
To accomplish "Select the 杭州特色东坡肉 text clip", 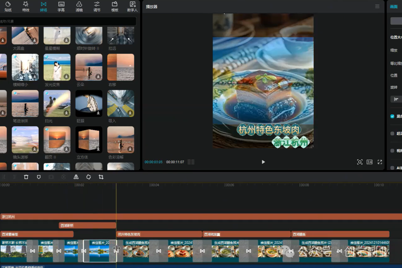I will tap(159, 234).
